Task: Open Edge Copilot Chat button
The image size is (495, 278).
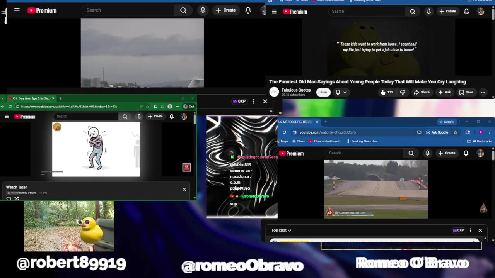Action: pos(189,107)
